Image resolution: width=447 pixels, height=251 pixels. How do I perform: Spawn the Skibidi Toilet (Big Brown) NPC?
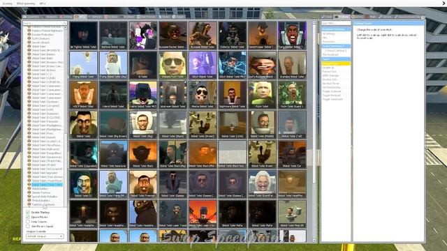pos(113,125)
